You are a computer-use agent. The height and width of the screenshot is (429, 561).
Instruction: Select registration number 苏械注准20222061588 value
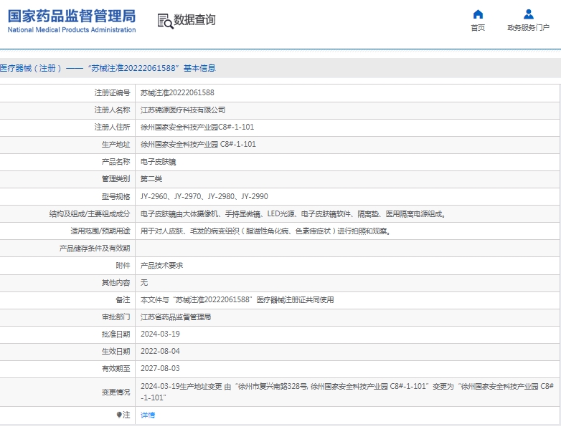coord(177,93)
